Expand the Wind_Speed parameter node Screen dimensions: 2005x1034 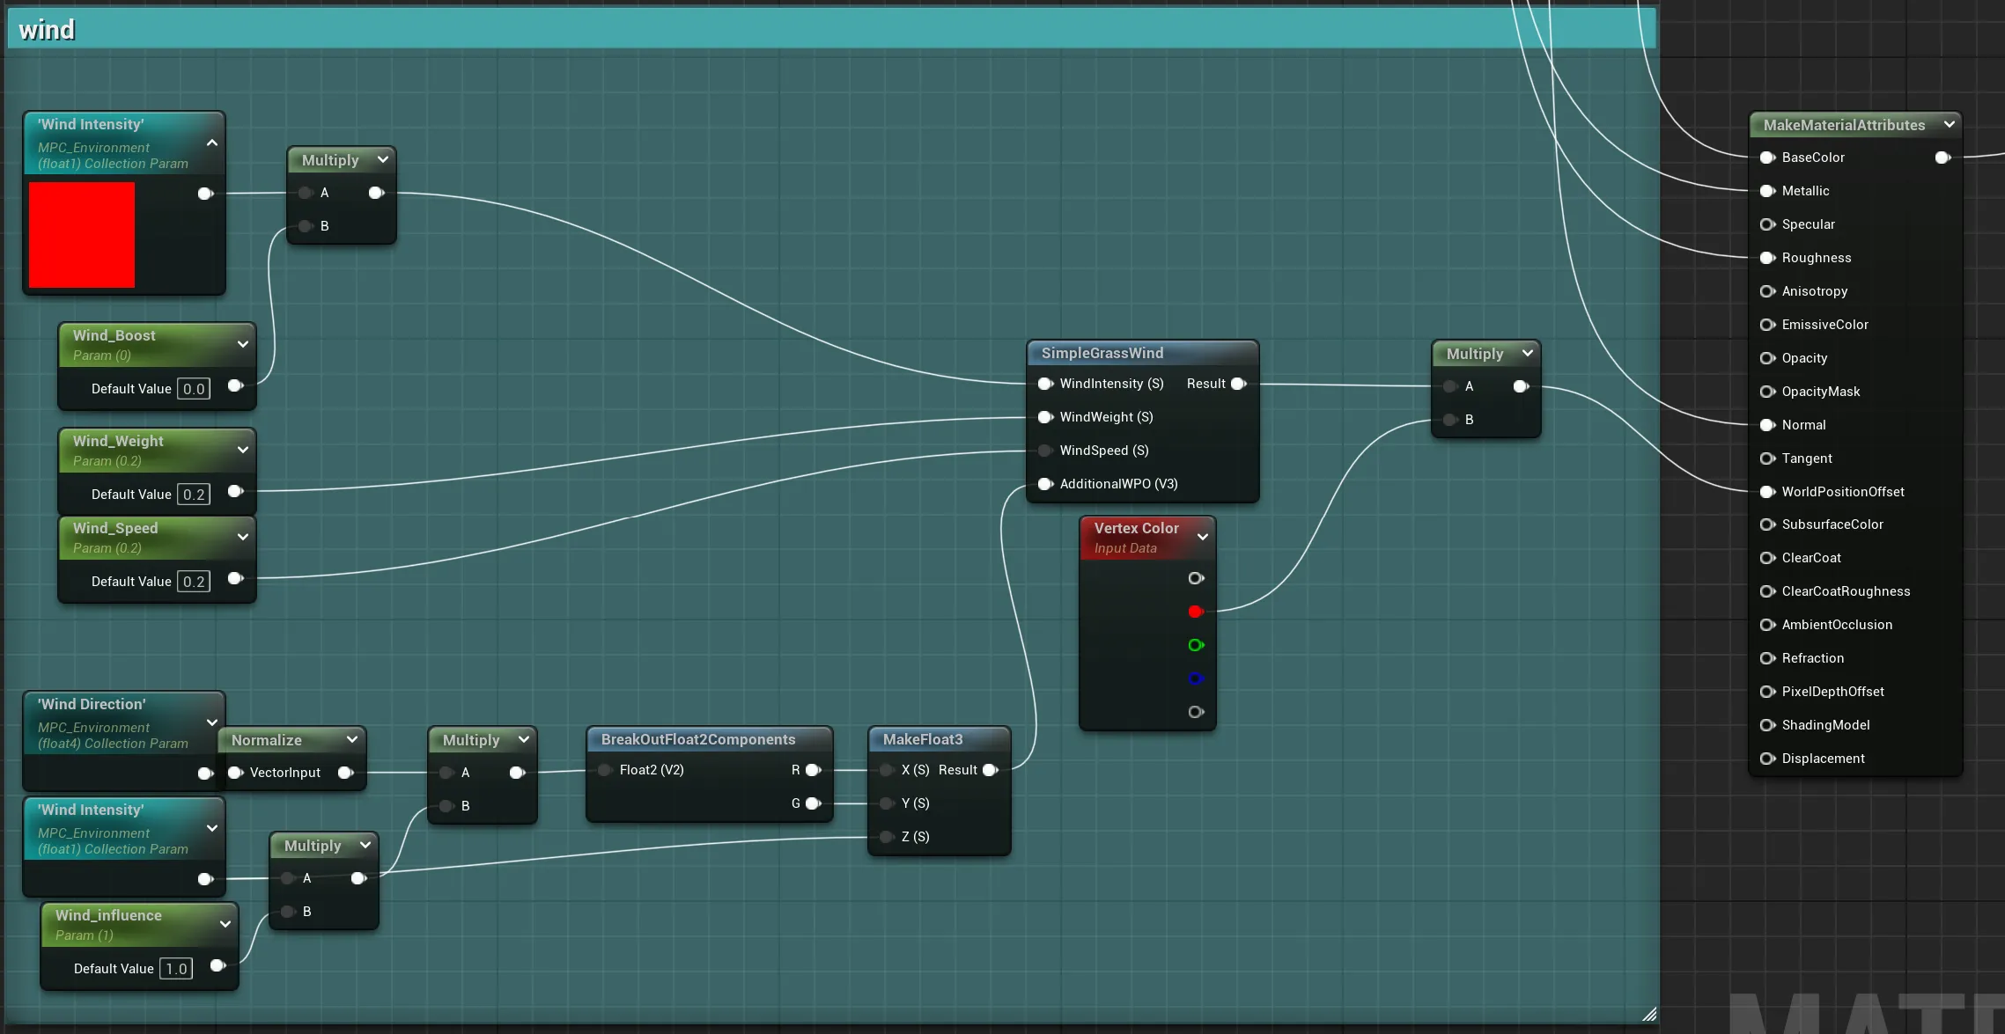[x=243, y=537]
